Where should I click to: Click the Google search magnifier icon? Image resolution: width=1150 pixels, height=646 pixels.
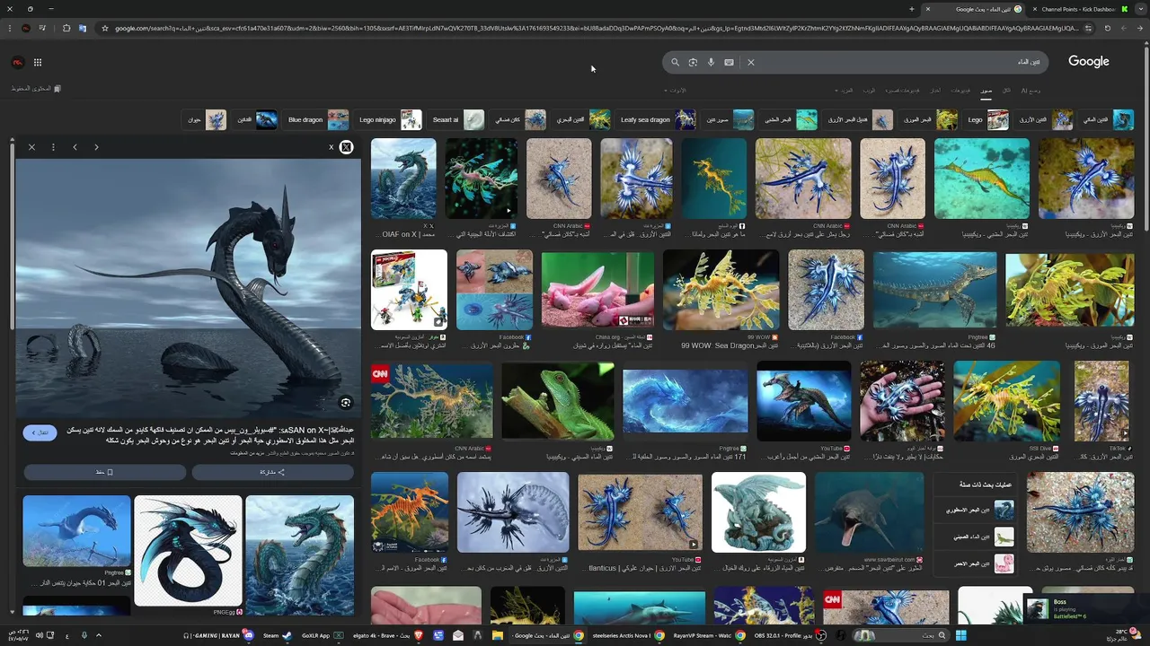[x=675, y=62]
